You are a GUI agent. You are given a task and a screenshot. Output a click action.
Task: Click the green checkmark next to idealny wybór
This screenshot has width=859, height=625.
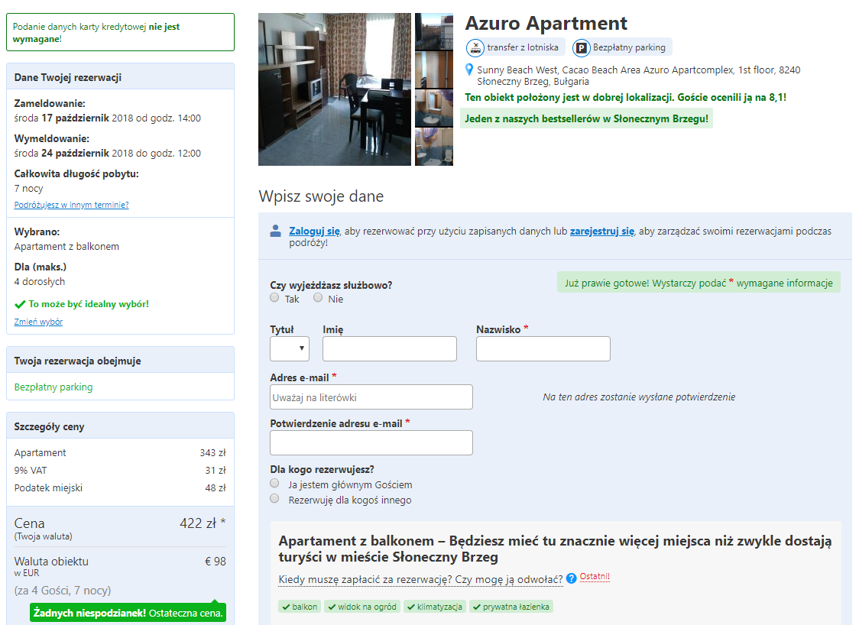(x=21, y=304)
